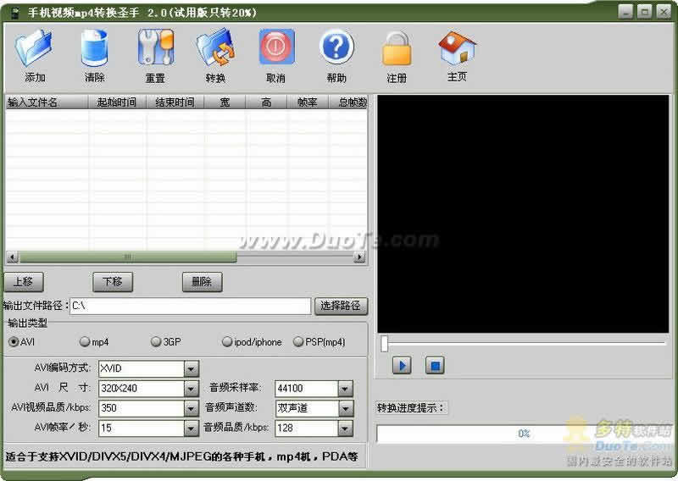Viewport: 678px width, 481px height.
Task: Close the mp4转换圣手 window
Action: pos(664,12)
